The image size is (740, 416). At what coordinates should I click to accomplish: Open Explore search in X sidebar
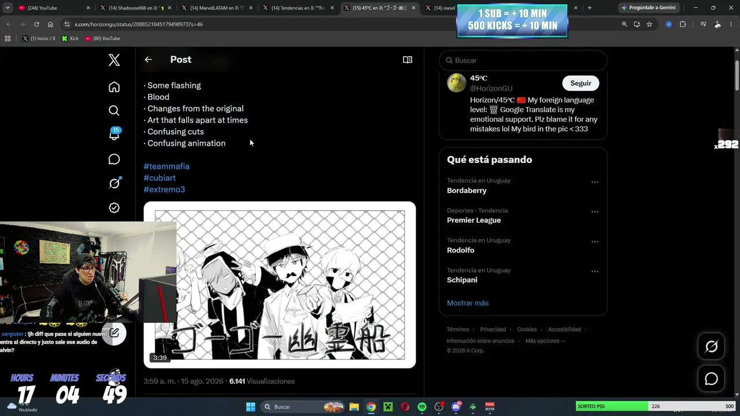pyautogui.click(x=114, y=111)
